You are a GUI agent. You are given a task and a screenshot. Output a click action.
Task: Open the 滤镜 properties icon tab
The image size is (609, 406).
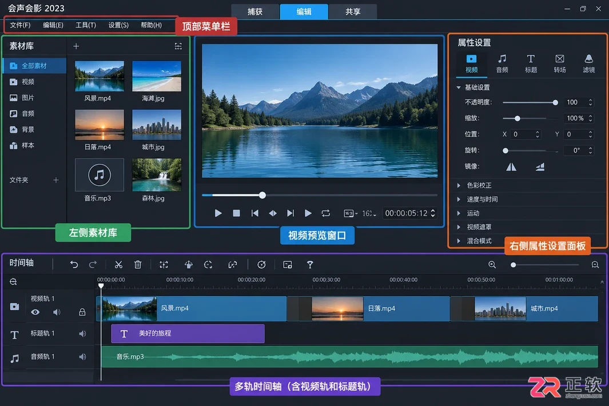pos(589,63)
